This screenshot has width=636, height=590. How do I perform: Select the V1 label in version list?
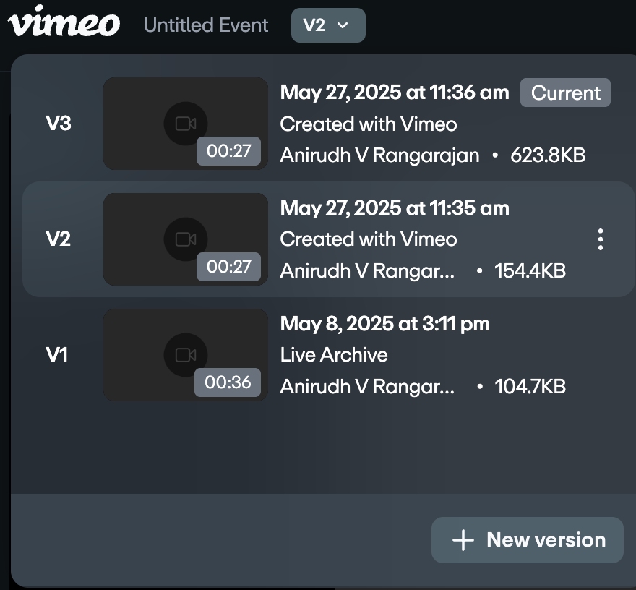pos(56,355)
